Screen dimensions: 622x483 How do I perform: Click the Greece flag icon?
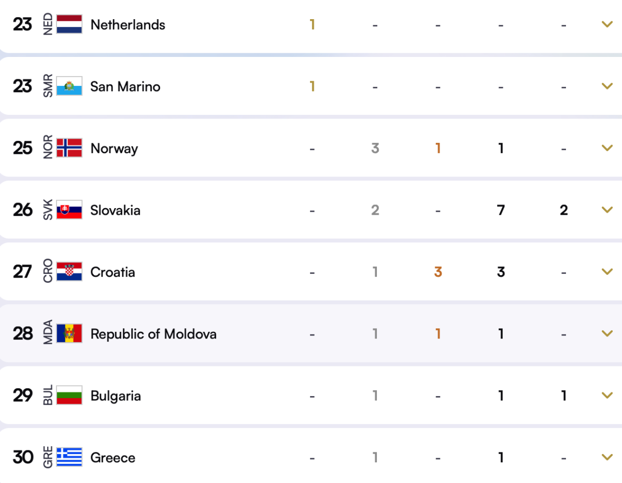click(x=69, y=457)
